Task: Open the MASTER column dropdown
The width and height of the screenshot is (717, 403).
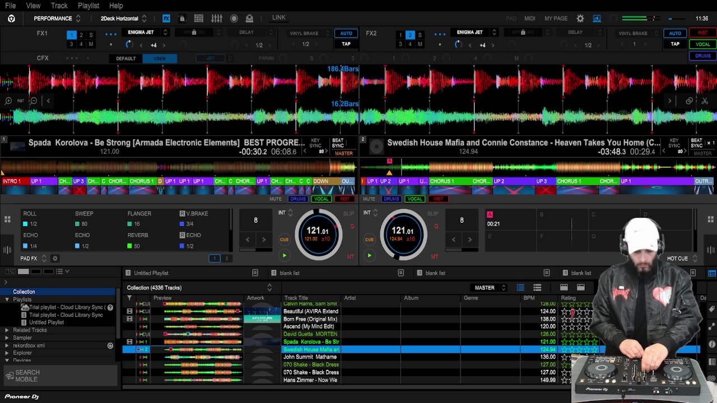Action: pyautogui.click(x=490, y=288)
